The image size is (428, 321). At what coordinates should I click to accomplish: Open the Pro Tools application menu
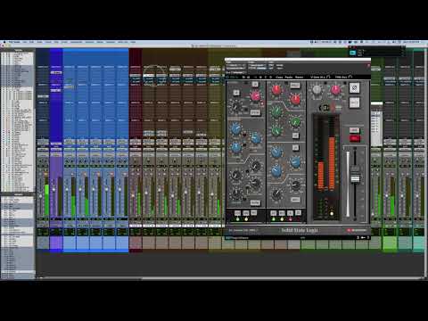pos(14,42)
